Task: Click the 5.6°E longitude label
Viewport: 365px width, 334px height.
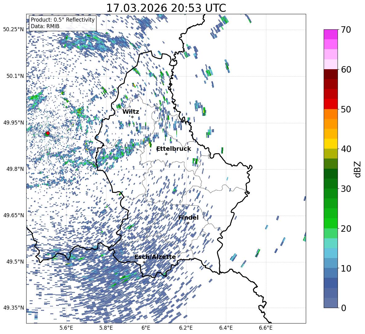Action: [66, 328]
